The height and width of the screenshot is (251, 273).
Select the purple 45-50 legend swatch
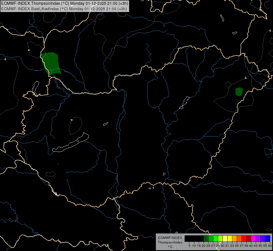258,238
